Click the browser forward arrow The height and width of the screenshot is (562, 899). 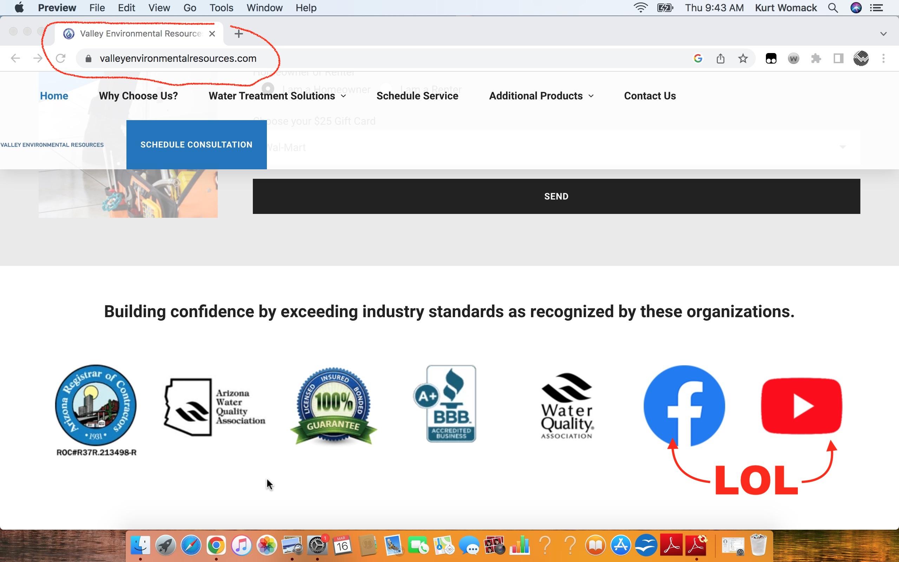tap(38, 58)
